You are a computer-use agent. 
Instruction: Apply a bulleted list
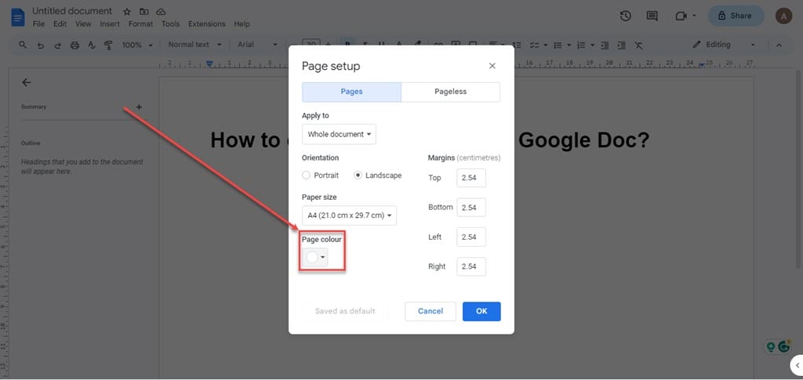(x=558, y=45)
